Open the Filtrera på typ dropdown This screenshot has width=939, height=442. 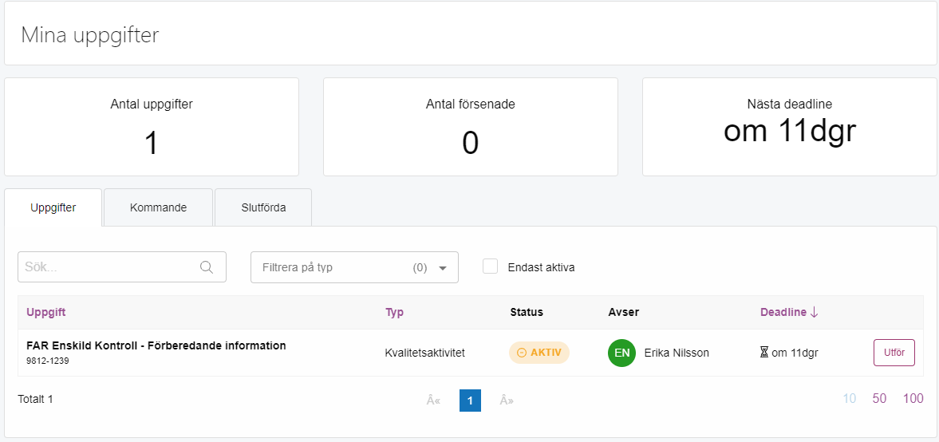354,267
